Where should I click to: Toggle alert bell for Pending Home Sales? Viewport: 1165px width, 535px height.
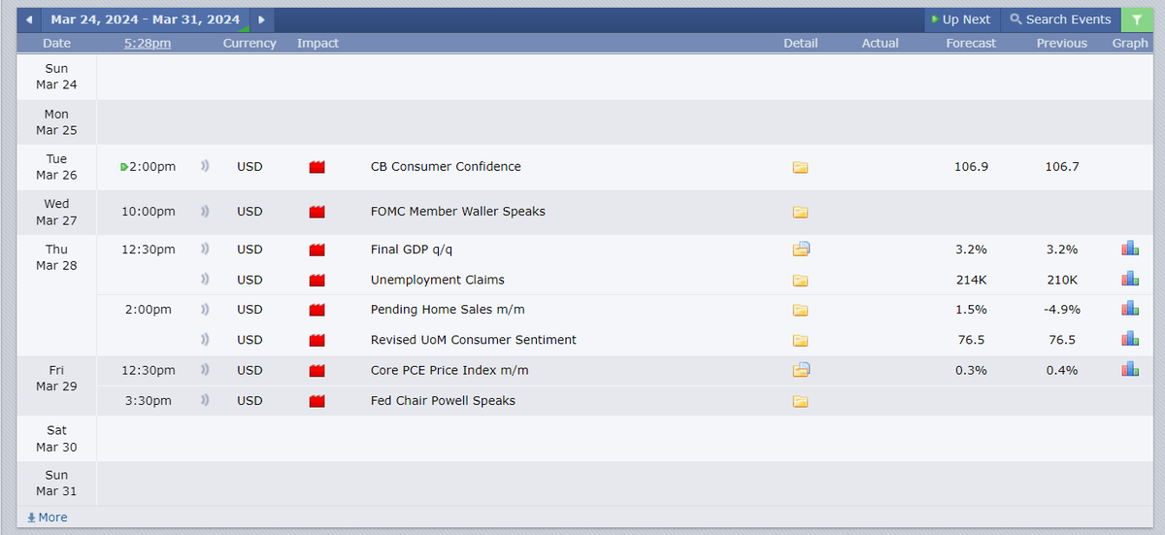coord(205,310)
